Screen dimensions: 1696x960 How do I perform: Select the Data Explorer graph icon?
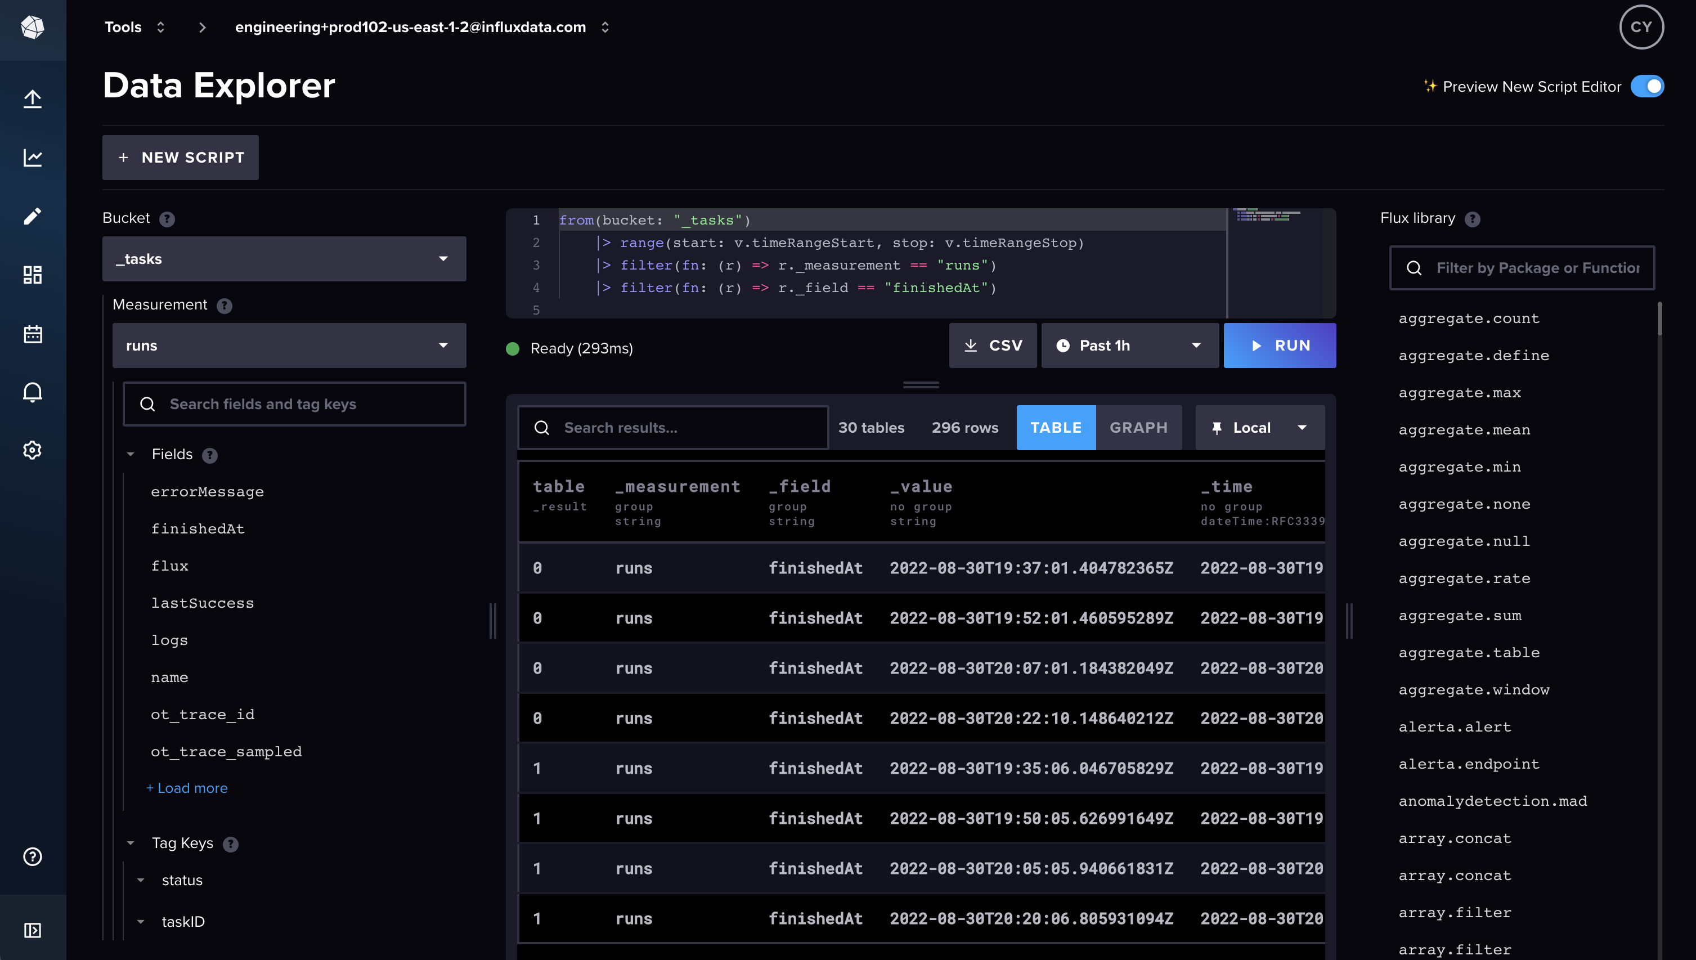coord(32,158)
